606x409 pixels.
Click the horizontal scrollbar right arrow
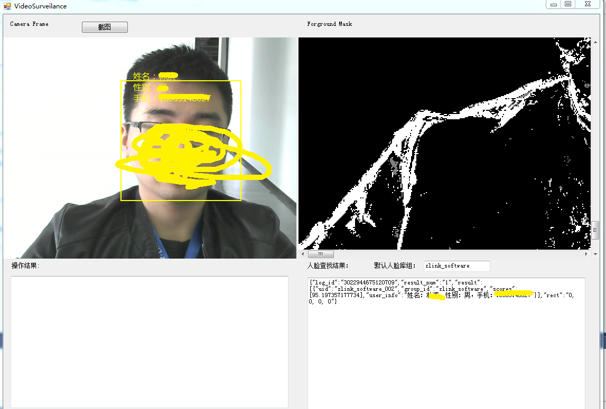[x=586, y=254]
